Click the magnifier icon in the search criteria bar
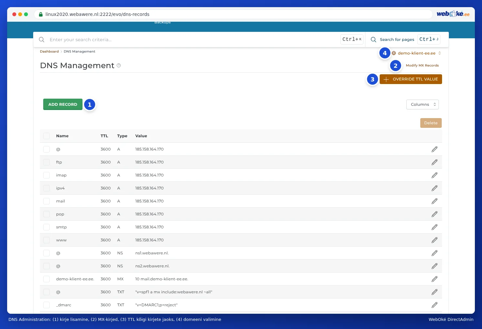The width and height of the screenshot is (482, 329). coord(42,40)
